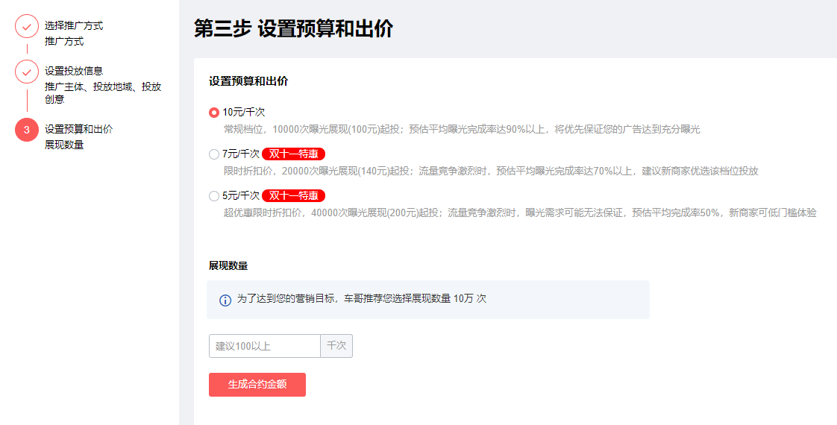
Task: Select the 10元/千次 radio option
Action: [x=214, y=113]
